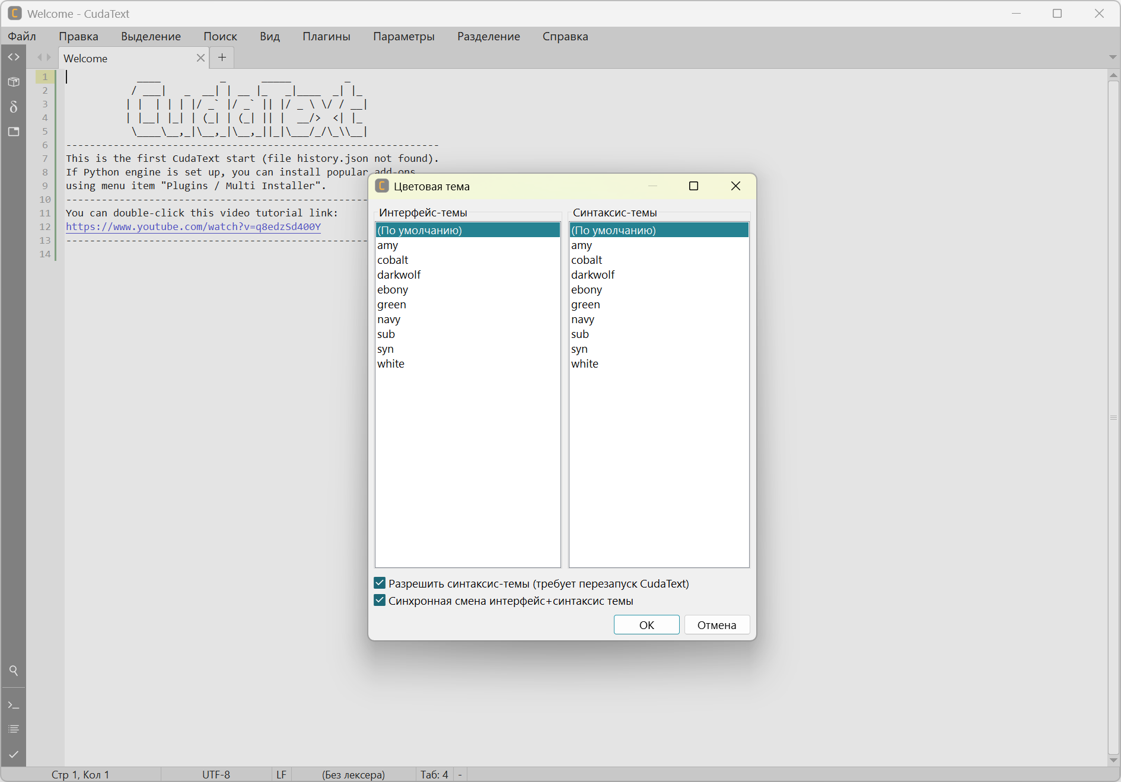1121x782 pixels.
Task: Click the Стр 1, Кол 1 status field
Action: point(81,774)
